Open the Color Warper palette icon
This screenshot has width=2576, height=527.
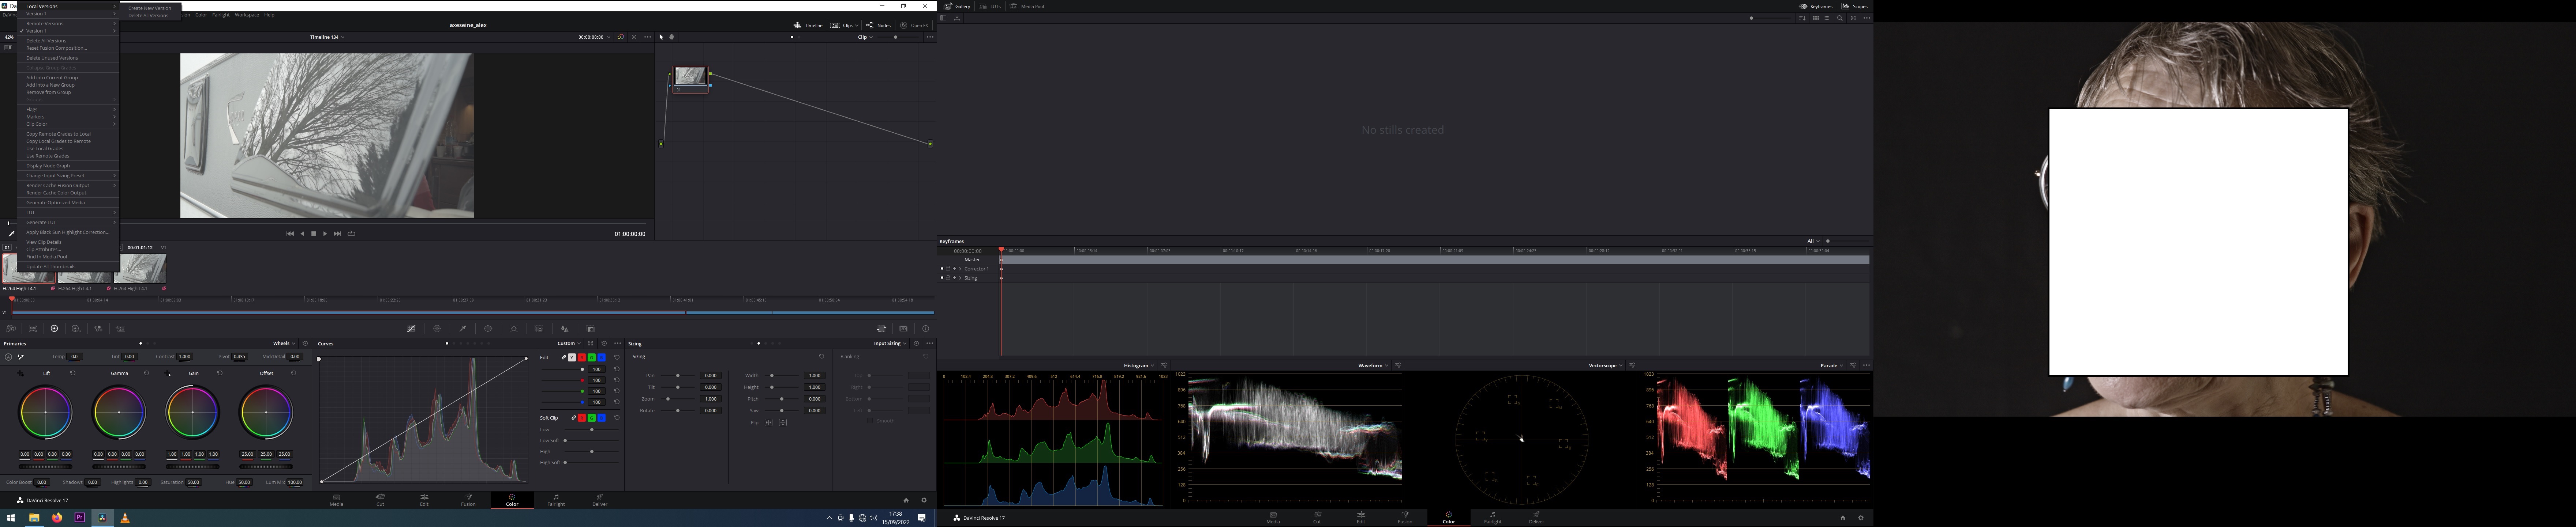click(437, 329)
